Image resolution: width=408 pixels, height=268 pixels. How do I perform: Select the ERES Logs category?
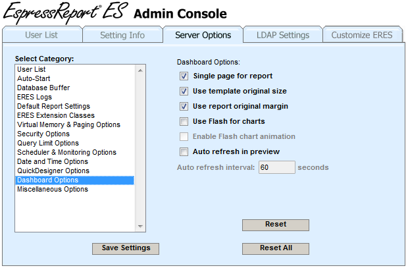[x=74, y=97]
